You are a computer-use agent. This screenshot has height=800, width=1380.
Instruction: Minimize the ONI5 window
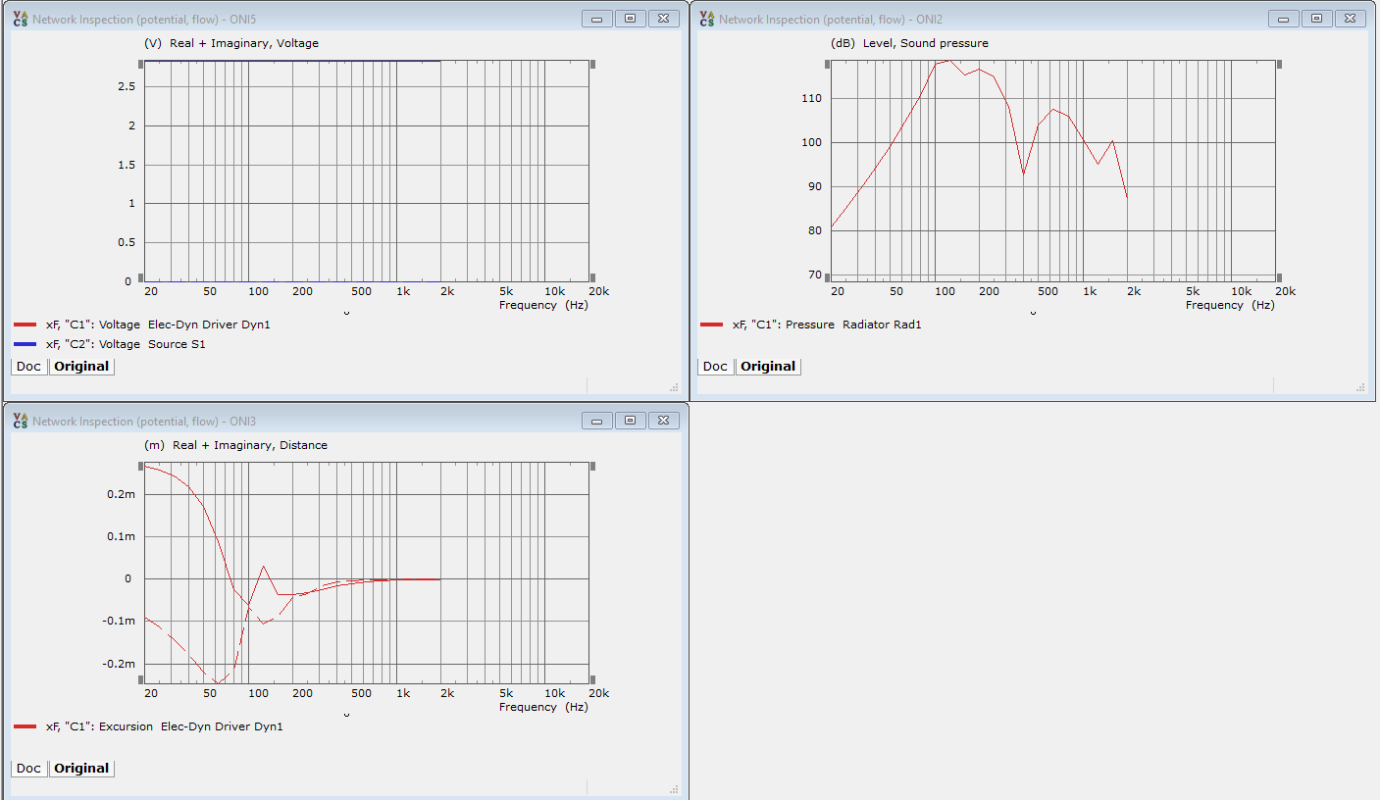pyautogui.click(x=597, y=19)
